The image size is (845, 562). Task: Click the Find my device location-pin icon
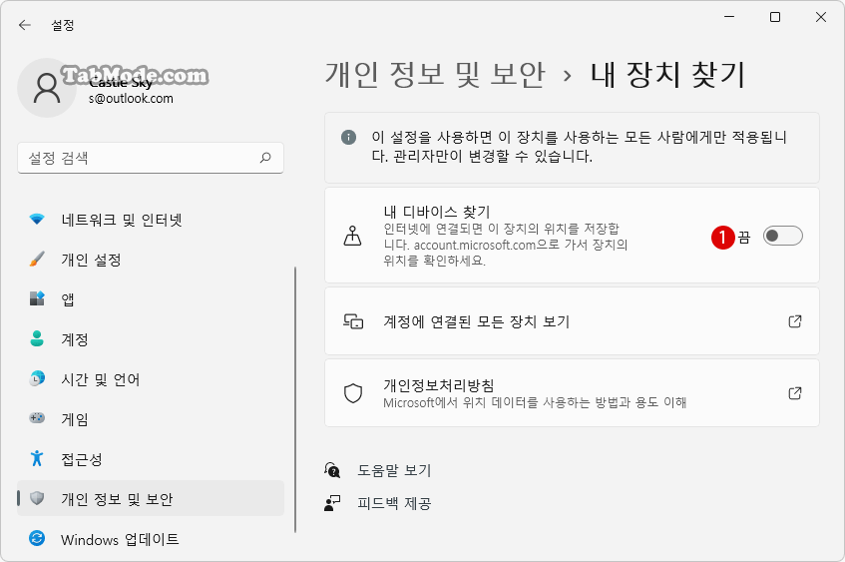[352, 236]
